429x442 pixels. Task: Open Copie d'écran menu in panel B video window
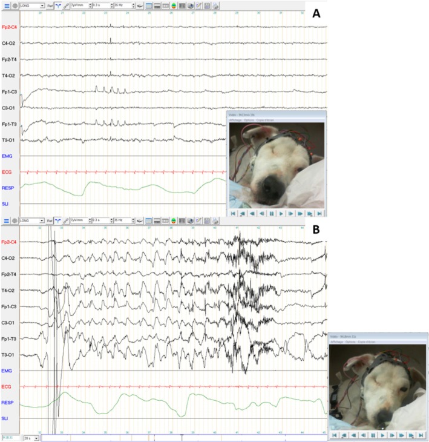tap(367, 341)
